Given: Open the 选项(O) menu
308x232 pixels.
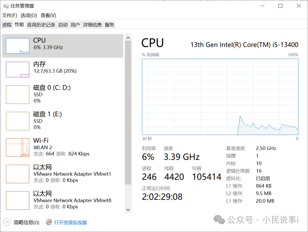Looking at the screenshot, I should pos(29,15).
